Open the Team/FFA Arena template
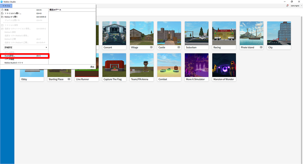The image size is (303, 164). [x=142, y=67]
